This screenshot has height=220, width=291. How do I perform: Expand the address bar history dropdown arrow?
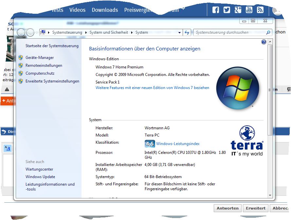(x=179, y=33)
